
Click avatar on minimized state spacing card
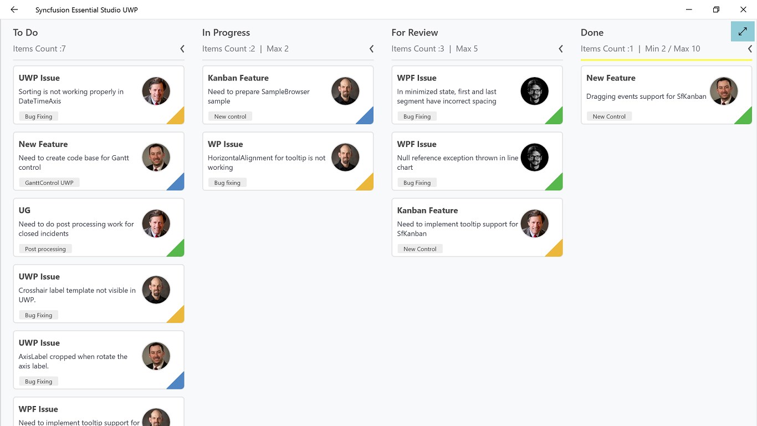[x=535, y=91]
